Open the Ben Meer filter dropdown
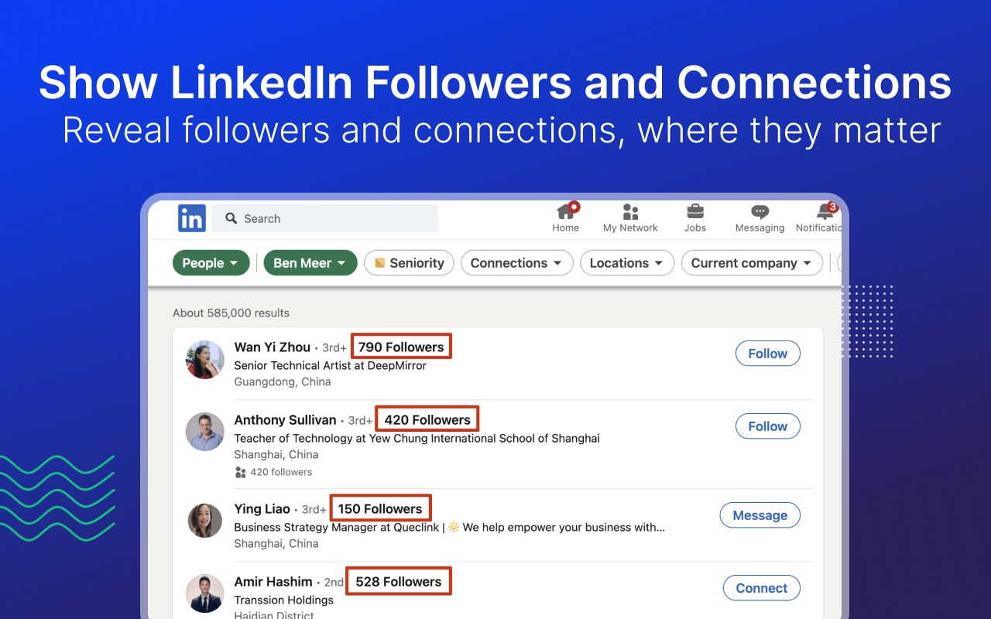This screenshot has height=619, width=991. [310, 263]
